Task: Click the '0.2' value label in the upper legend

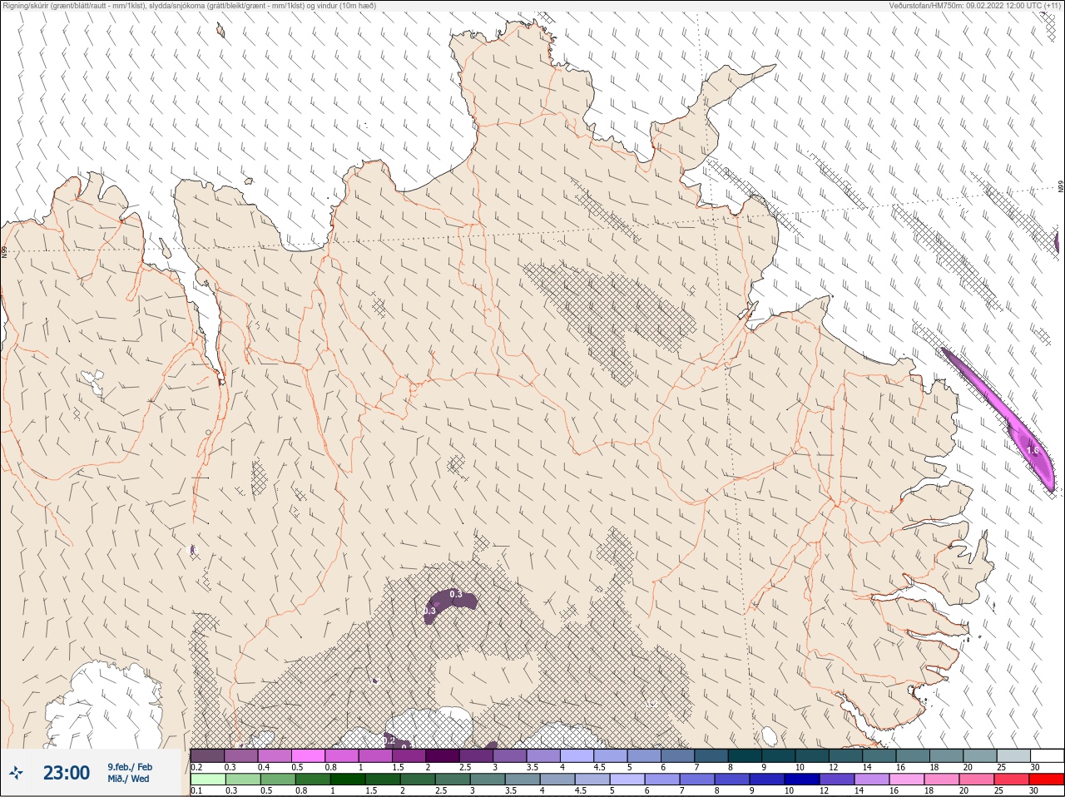Action: pos(196,767)
